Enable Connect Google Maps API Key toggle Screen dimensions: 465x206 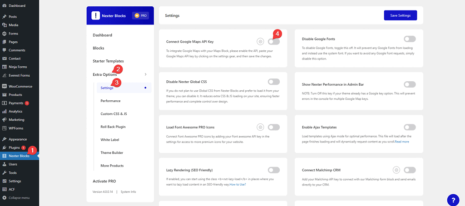[x=274, y=42]
